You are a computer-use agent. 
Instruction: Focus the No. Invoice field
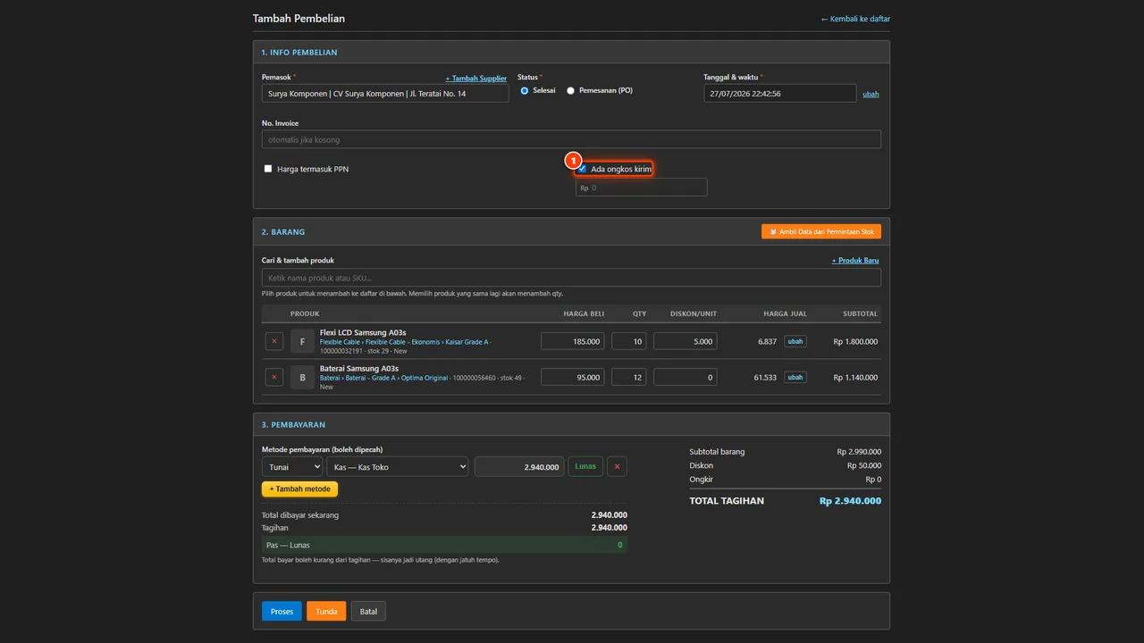click(x=571, y=139)
